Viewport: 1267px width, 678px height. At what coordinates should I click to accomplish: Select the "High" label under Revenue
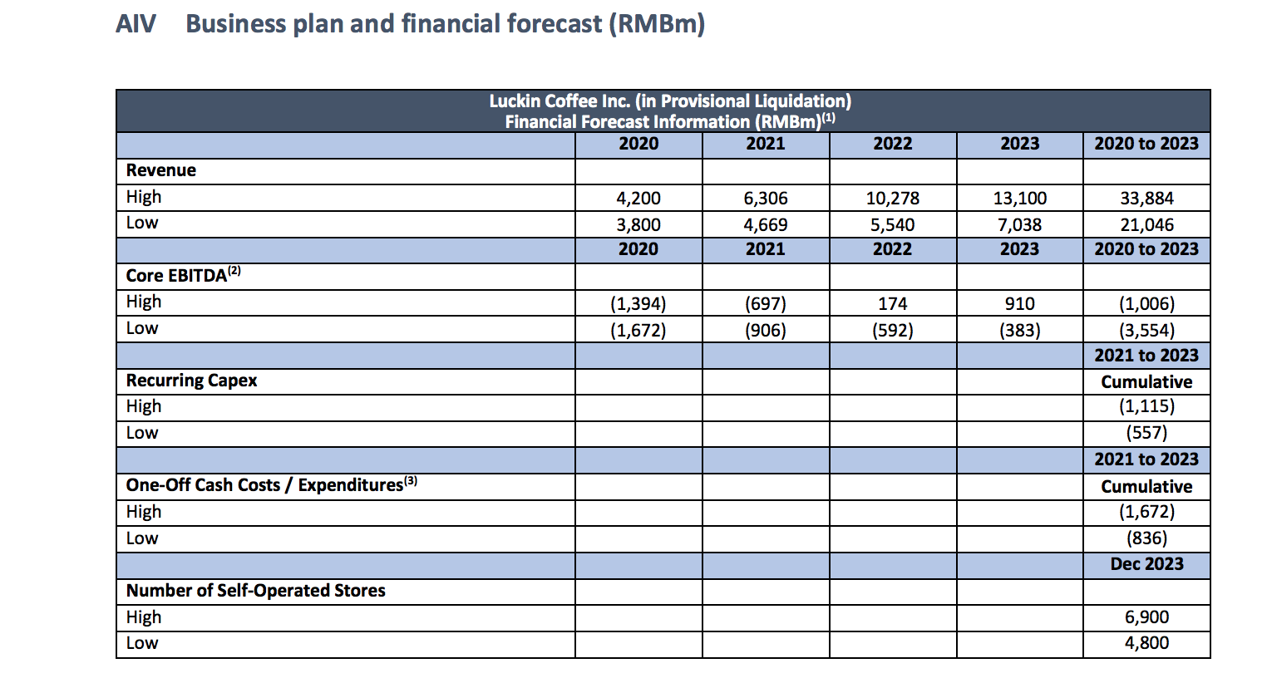click(x=144, y=197)
